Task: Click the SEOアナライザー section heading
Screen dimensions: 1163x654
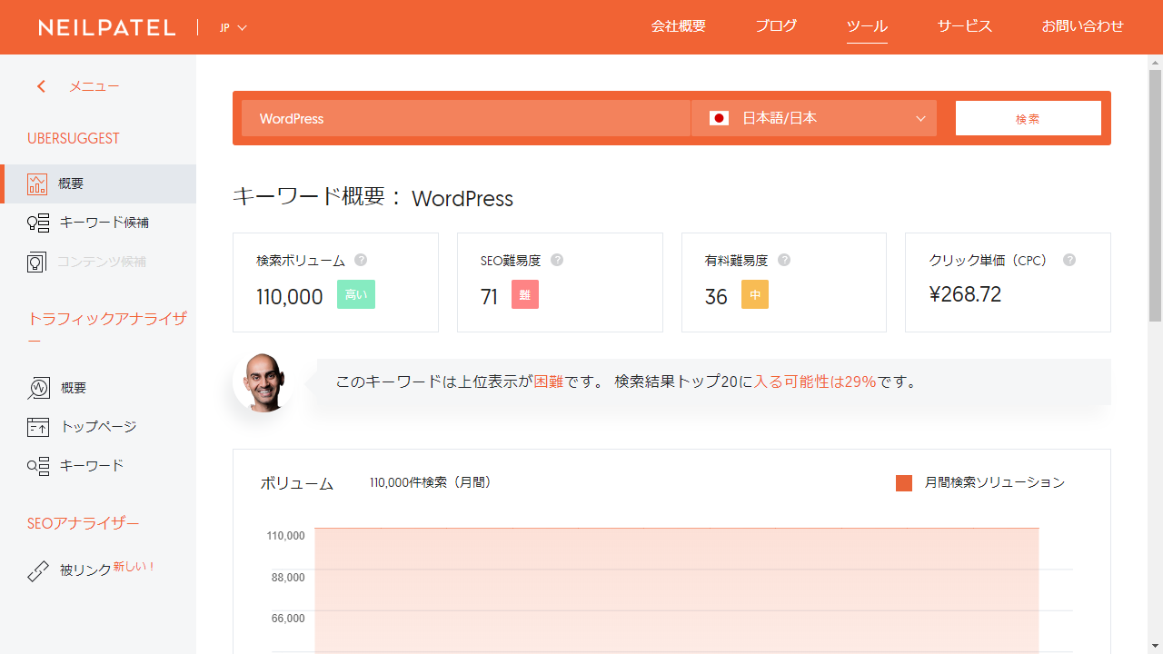Action: (x=84, y=523)
